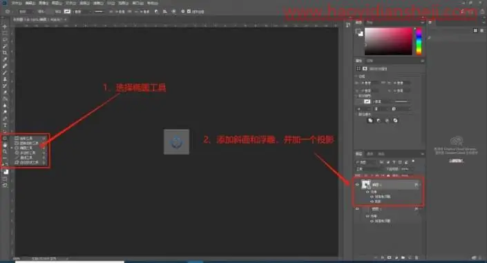Open the tool mode dropdown in options bar

coord(26,12)
